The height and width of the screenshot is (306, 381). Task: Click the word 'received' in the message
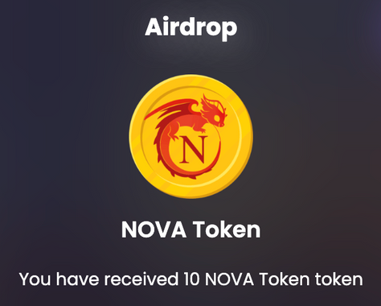coord(141,279)
